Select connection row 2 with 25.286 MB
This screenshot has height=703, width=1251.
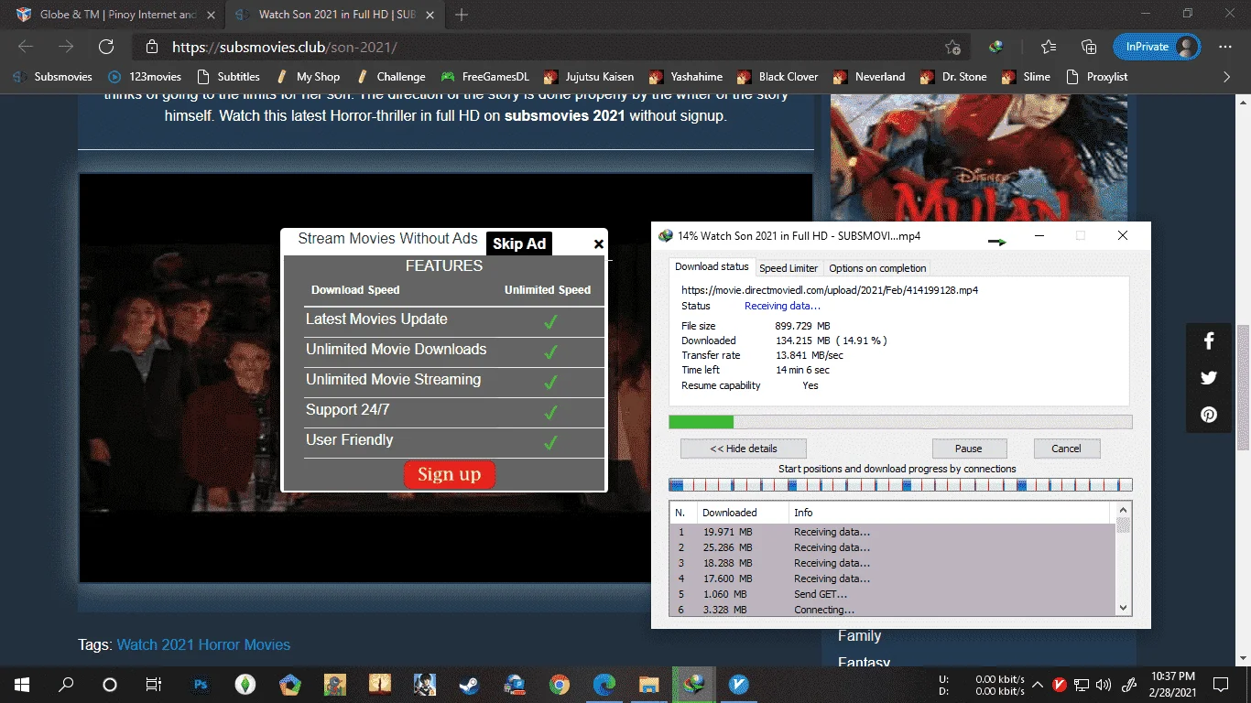892,547
